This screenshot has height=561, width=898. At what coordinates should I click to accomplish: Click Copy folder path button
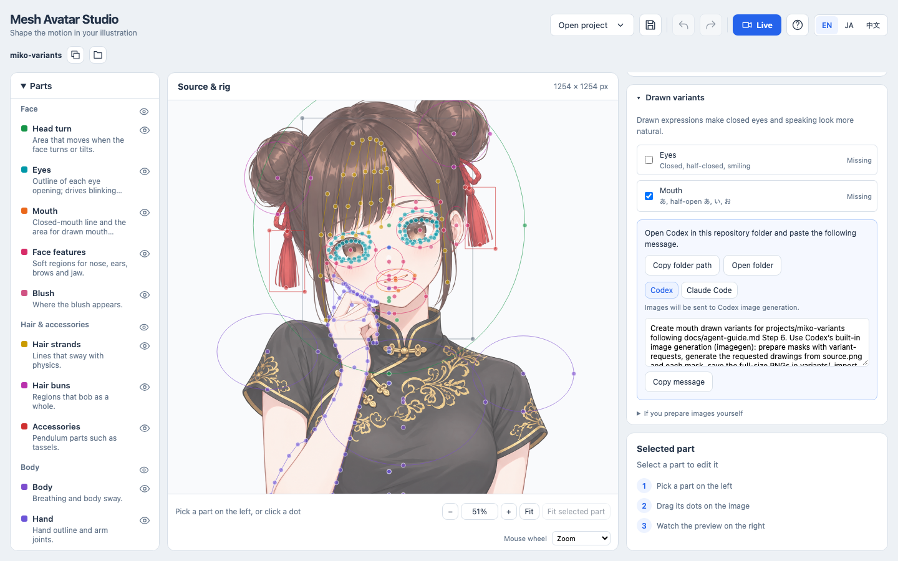point(682,266)
